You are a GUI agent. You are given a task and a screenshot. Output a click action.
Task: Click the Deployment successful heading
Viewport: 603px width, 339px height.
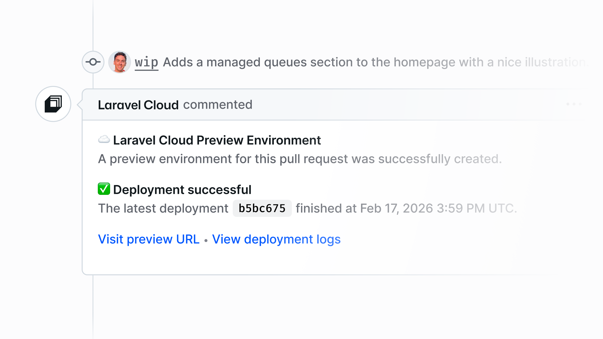coord(182,190)
